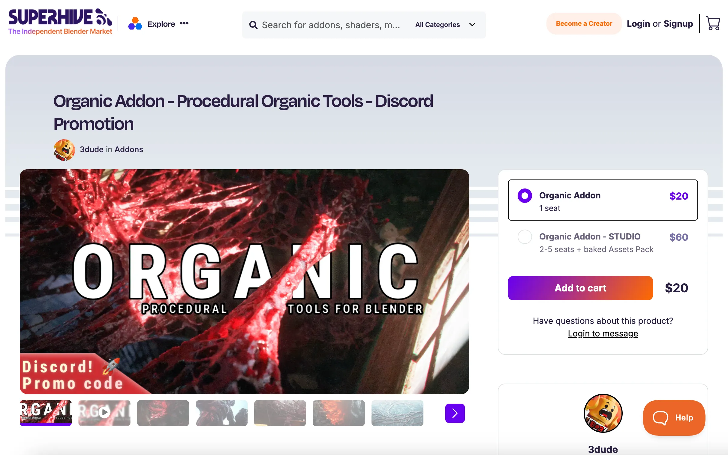Click the dropdown chevron in search bar

472,25
